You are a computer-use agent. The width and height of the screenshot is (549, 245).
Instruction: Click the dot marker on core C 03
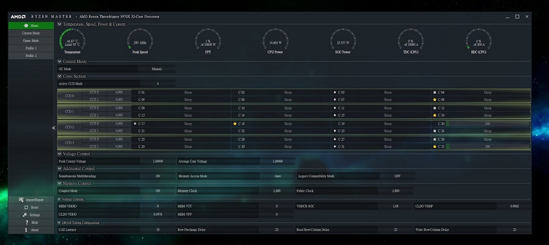[335, 92]
